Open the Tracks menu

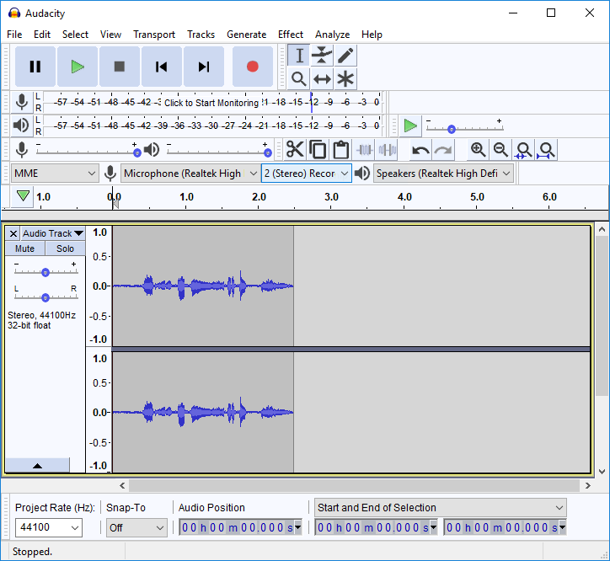201,35
